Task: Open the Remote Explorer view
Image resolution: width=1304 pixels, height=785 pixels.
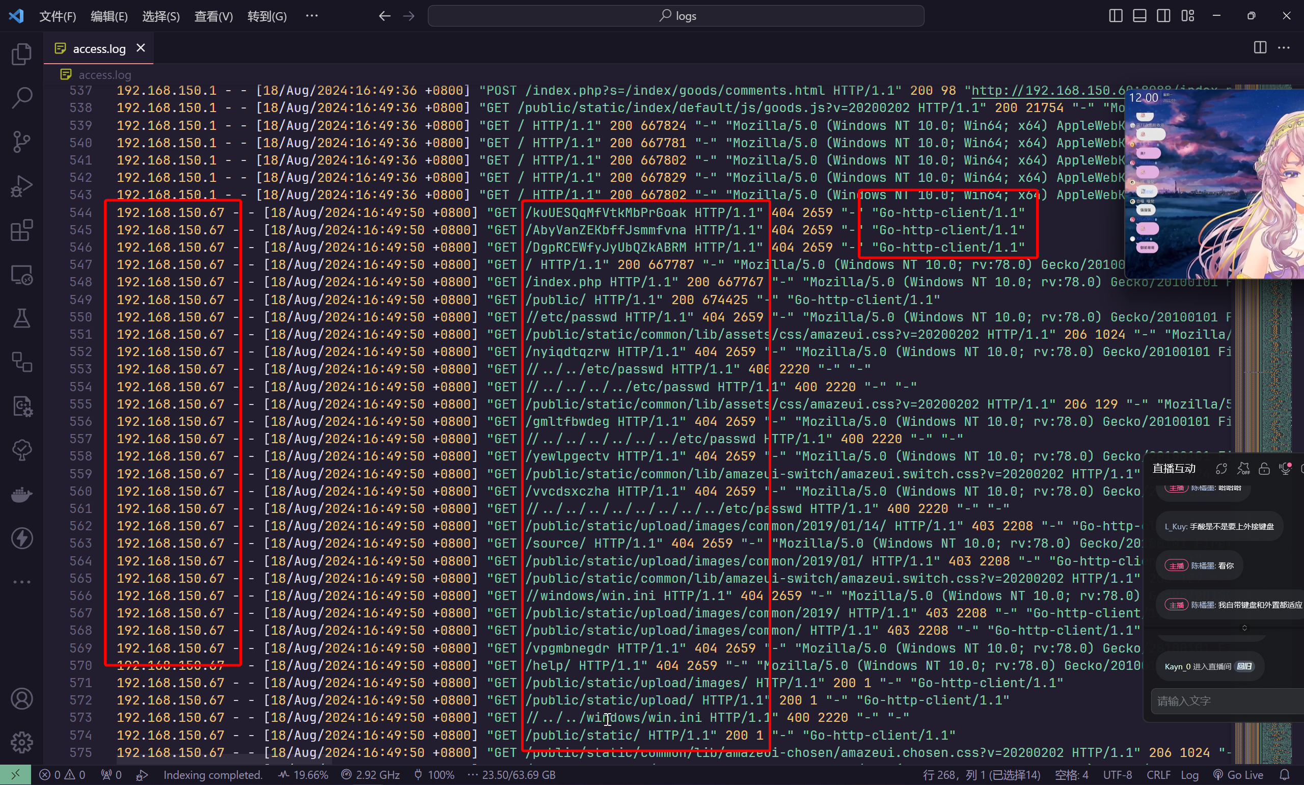Action: [22, 275]
